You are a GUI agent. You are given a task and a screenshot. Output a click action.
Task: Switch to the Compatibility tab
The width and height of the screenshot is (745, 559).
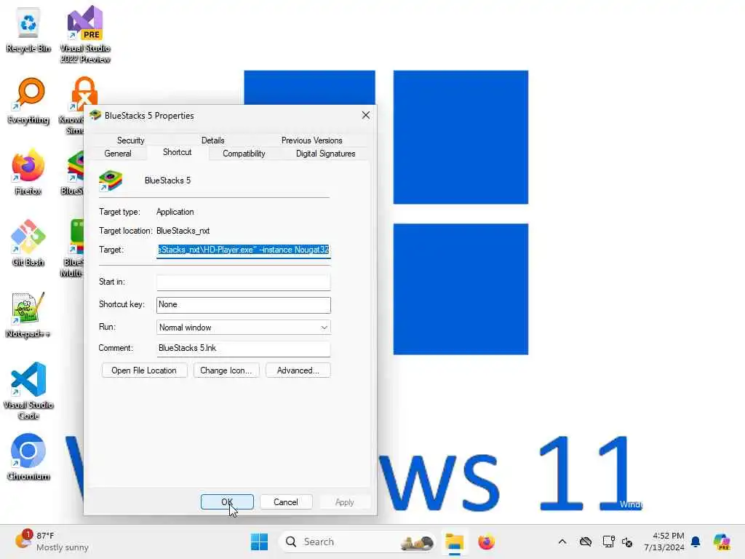[244, 154]
